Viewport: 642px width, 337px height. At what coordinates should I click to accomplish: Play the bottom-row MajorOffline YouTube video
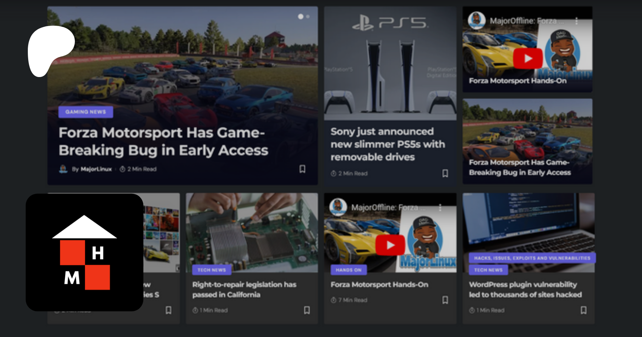point(390,245)
